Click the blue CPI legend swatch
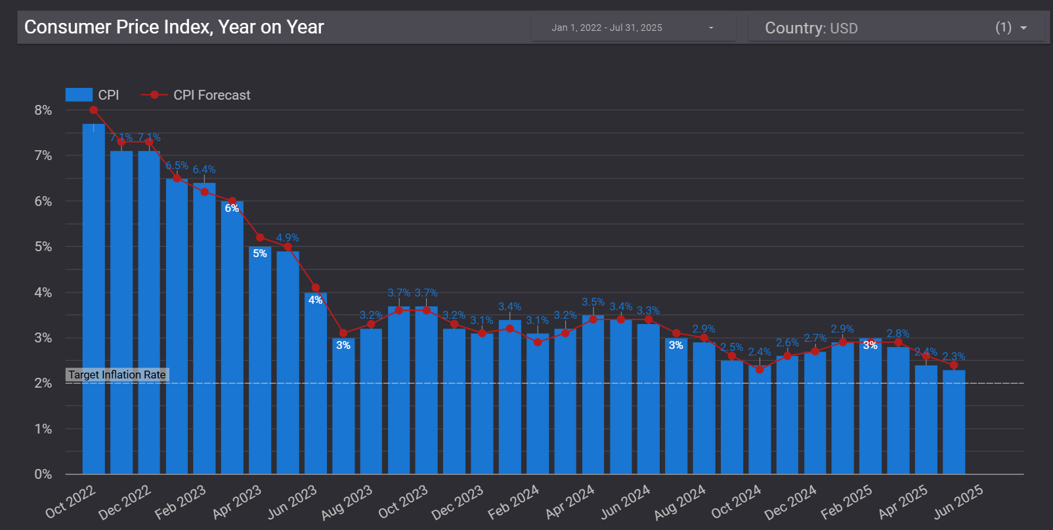 [x=79, y=95]
